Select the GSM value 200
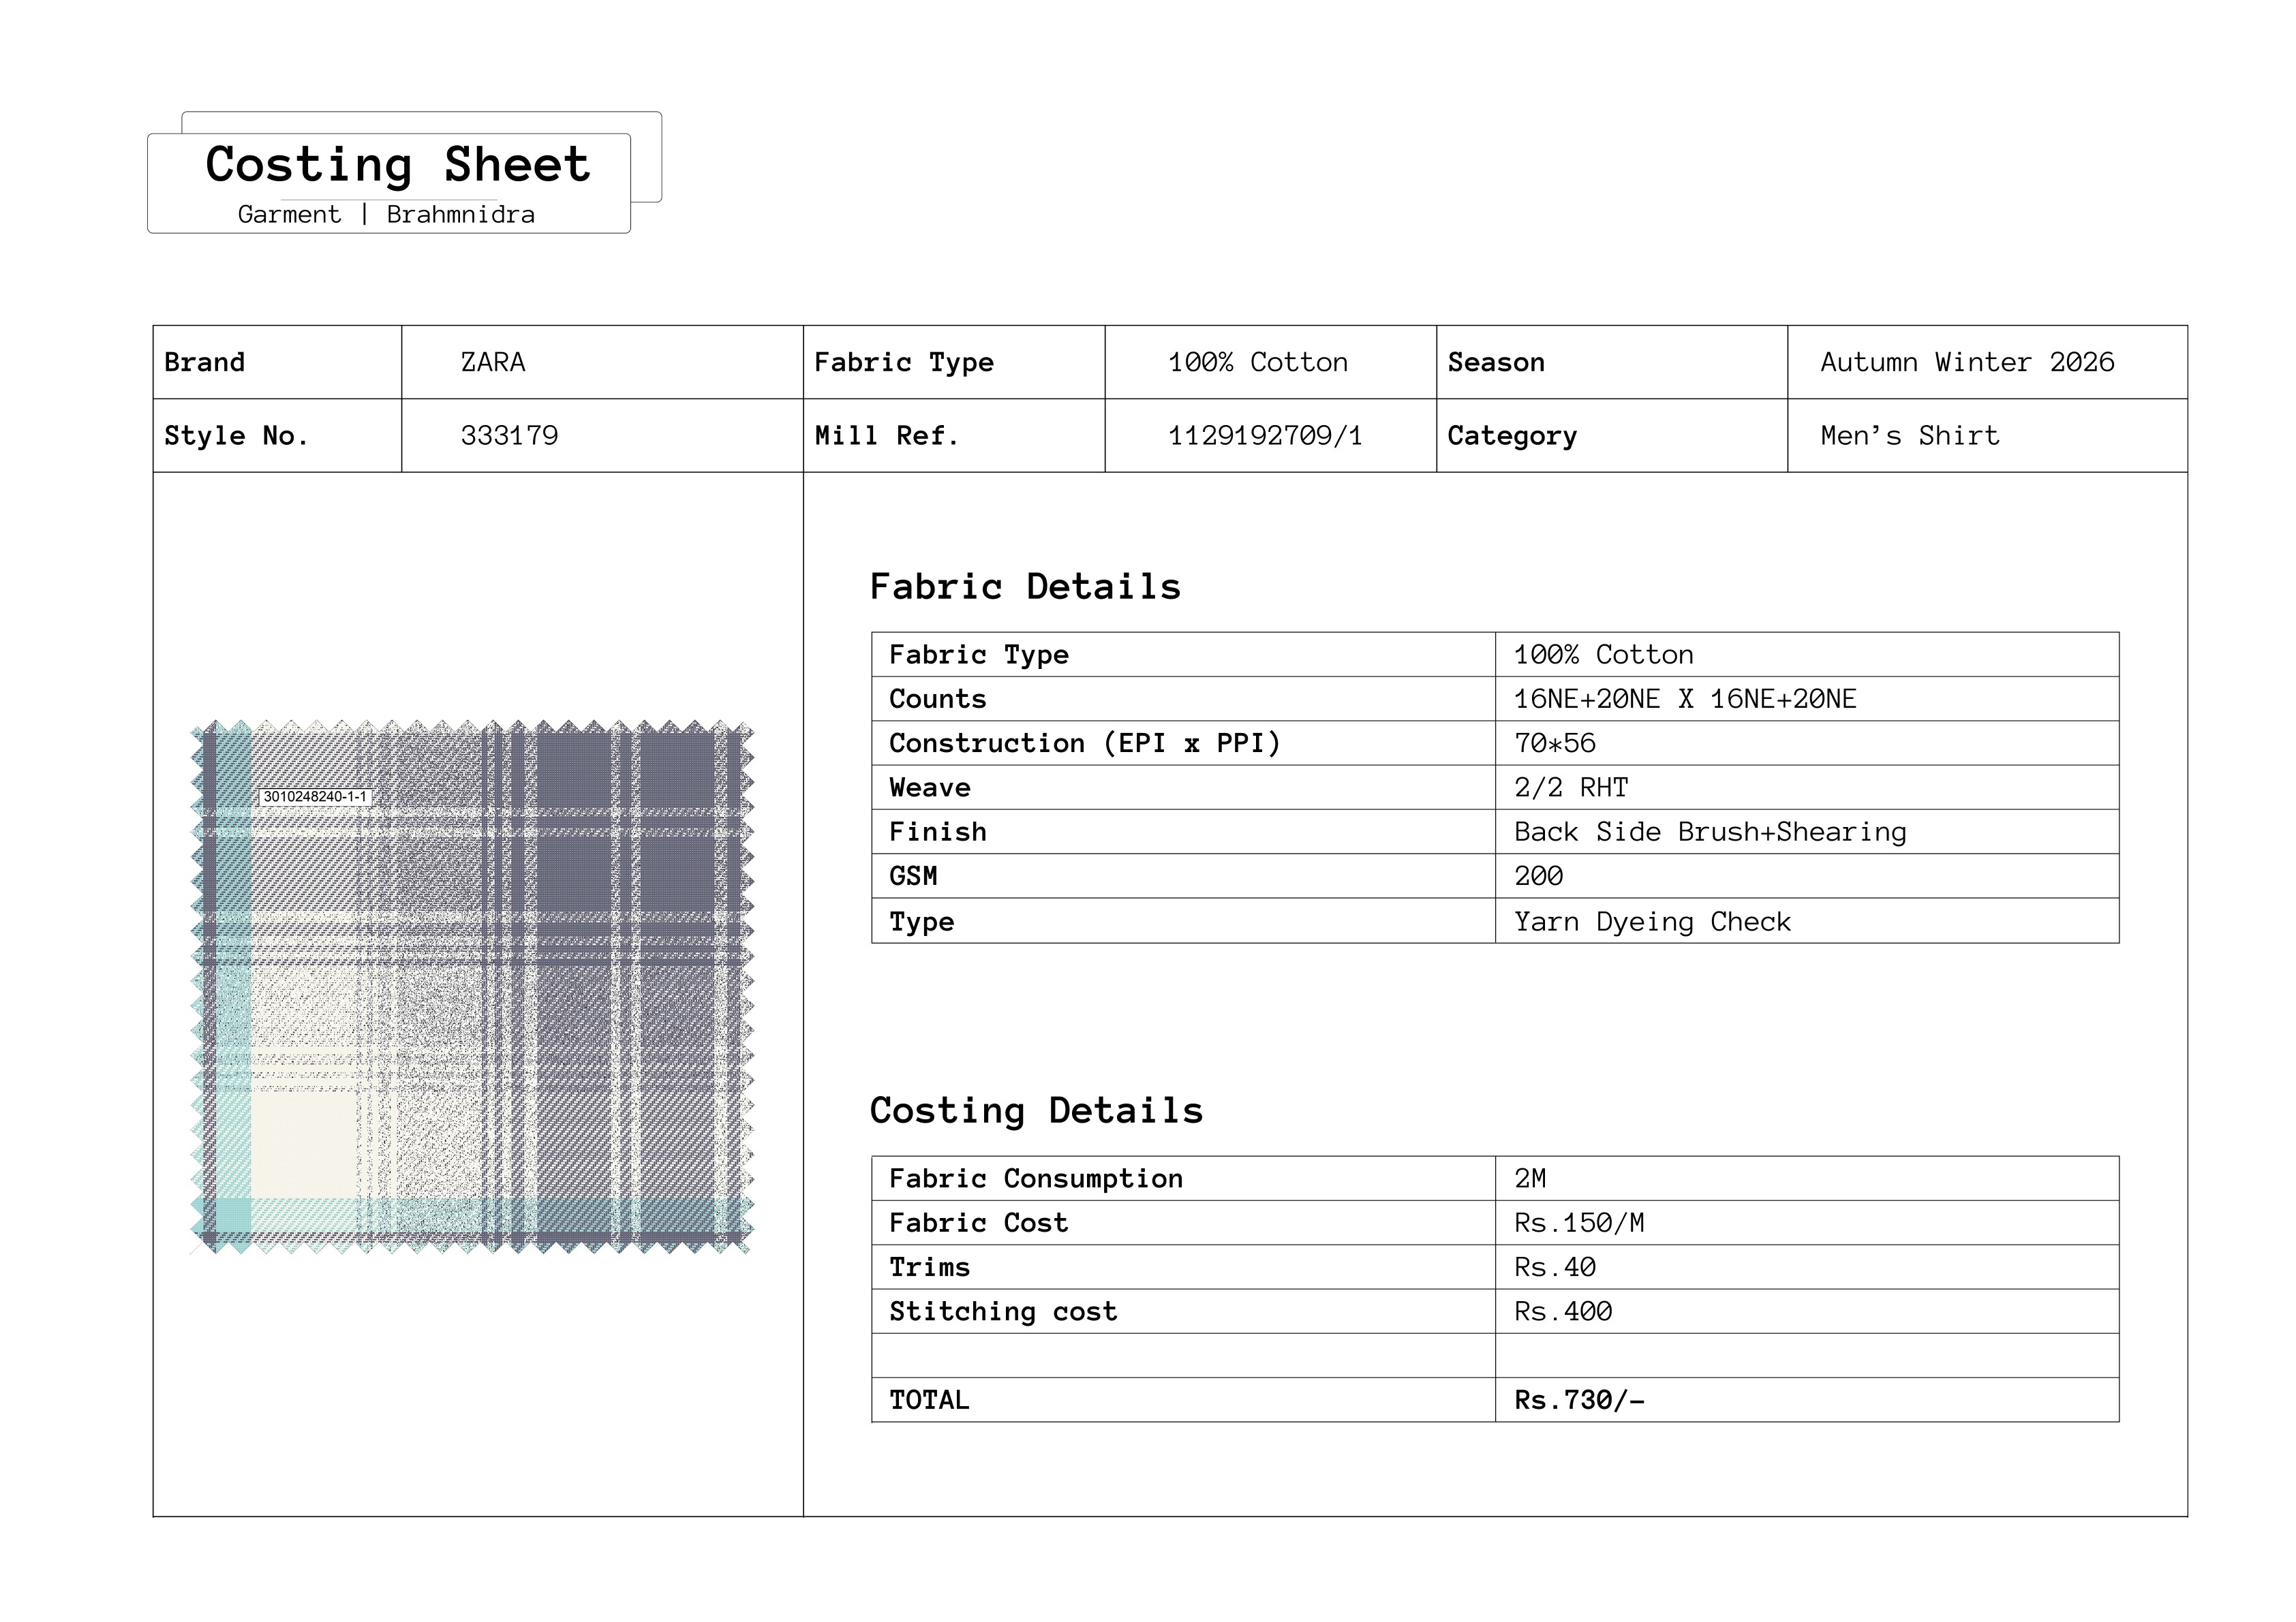The width and height of the screenshot is (2296, 1622). (x=1538, y=877)
